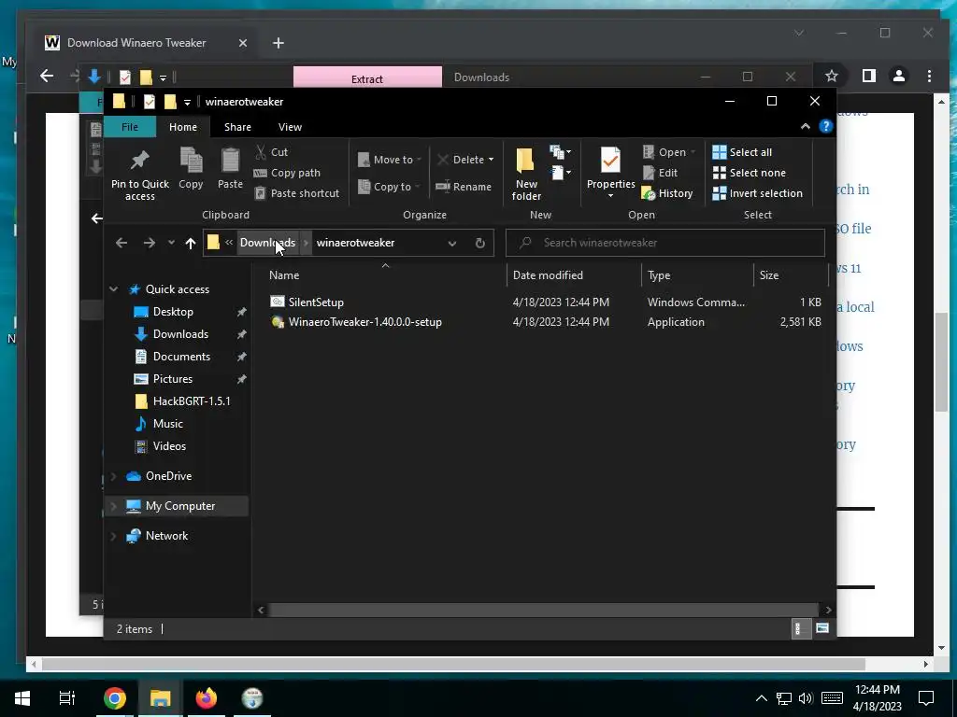Open the Move to dropdown

point(390,160)
